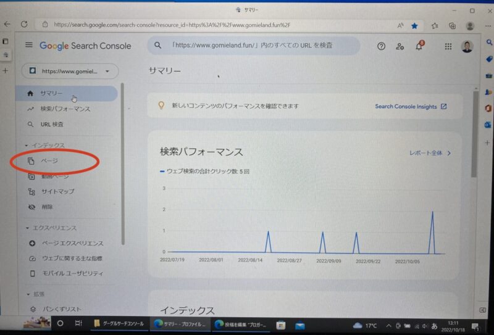Open レポート全体 full report link
This screenshot has height=335, width=494.
tap(430, 154)
